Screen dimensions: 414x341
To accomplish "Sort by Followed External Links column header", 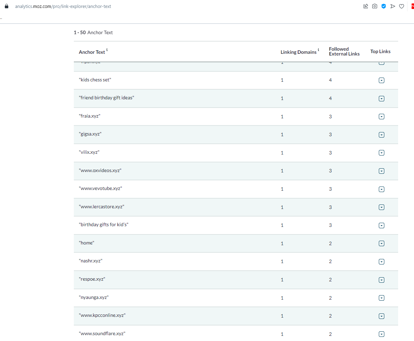I will point(344,51).
